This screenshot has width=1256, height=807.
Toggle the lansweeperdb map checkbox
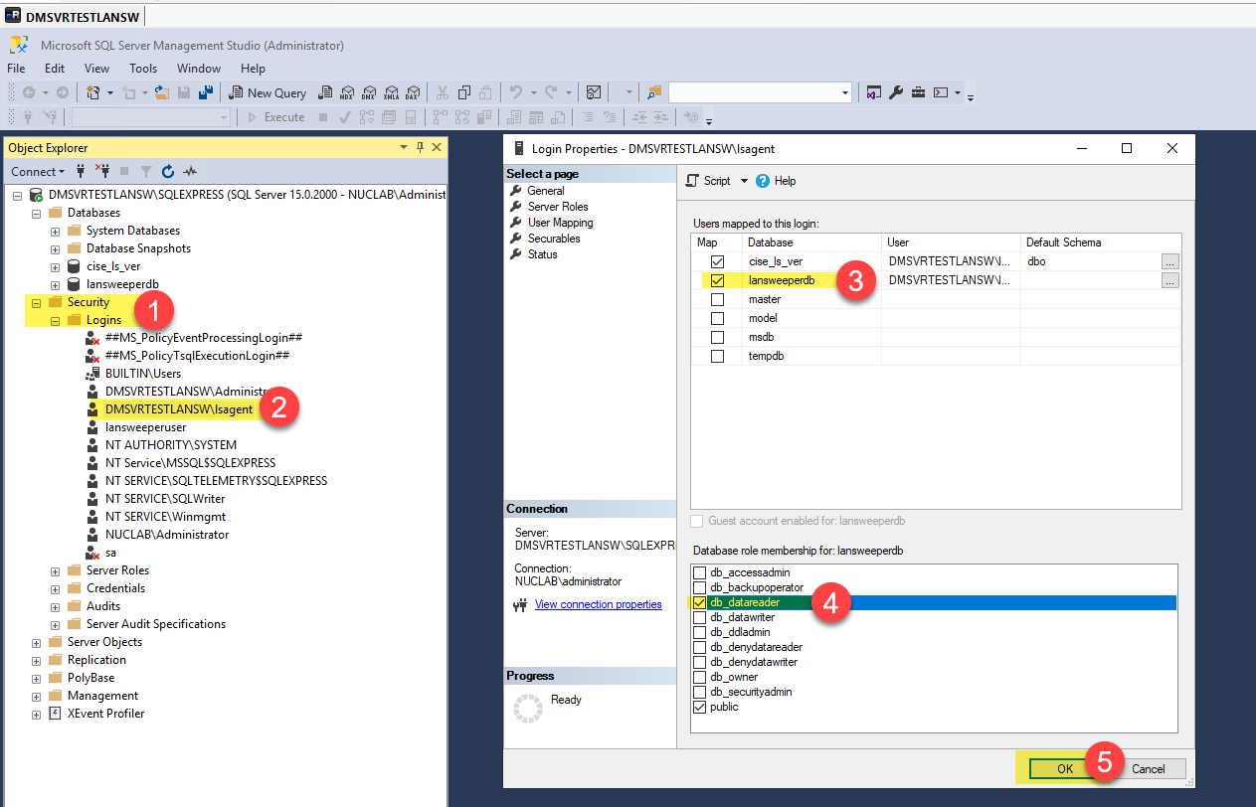(717, 280)
